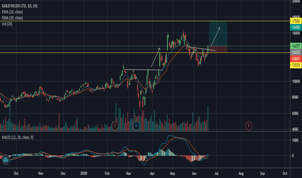
Task: Click the yellow 13535 price label
Action: click(296, 65)
